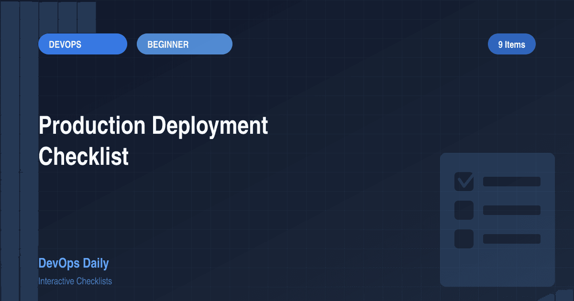Click the first item text placeholder bar
The image size is (574, 301).
pyautogui.click(x=511, y=182)
